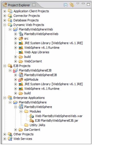Collapse the Modules folder
This screenshot has height=145, width=135.
(x=21, y=111)
